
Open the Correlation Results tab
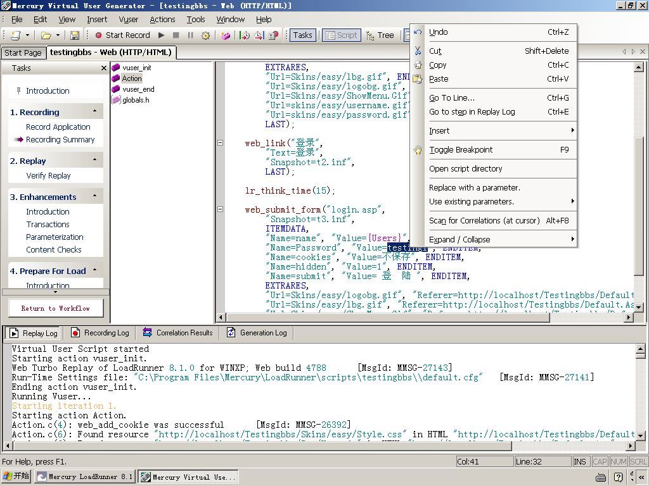click(177, 333)
